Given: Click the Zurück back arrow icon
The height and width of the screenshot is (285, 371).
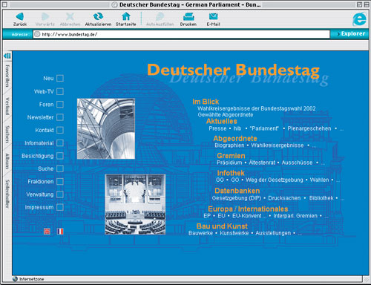Looking at the screenshot, I should click(20, 16).
